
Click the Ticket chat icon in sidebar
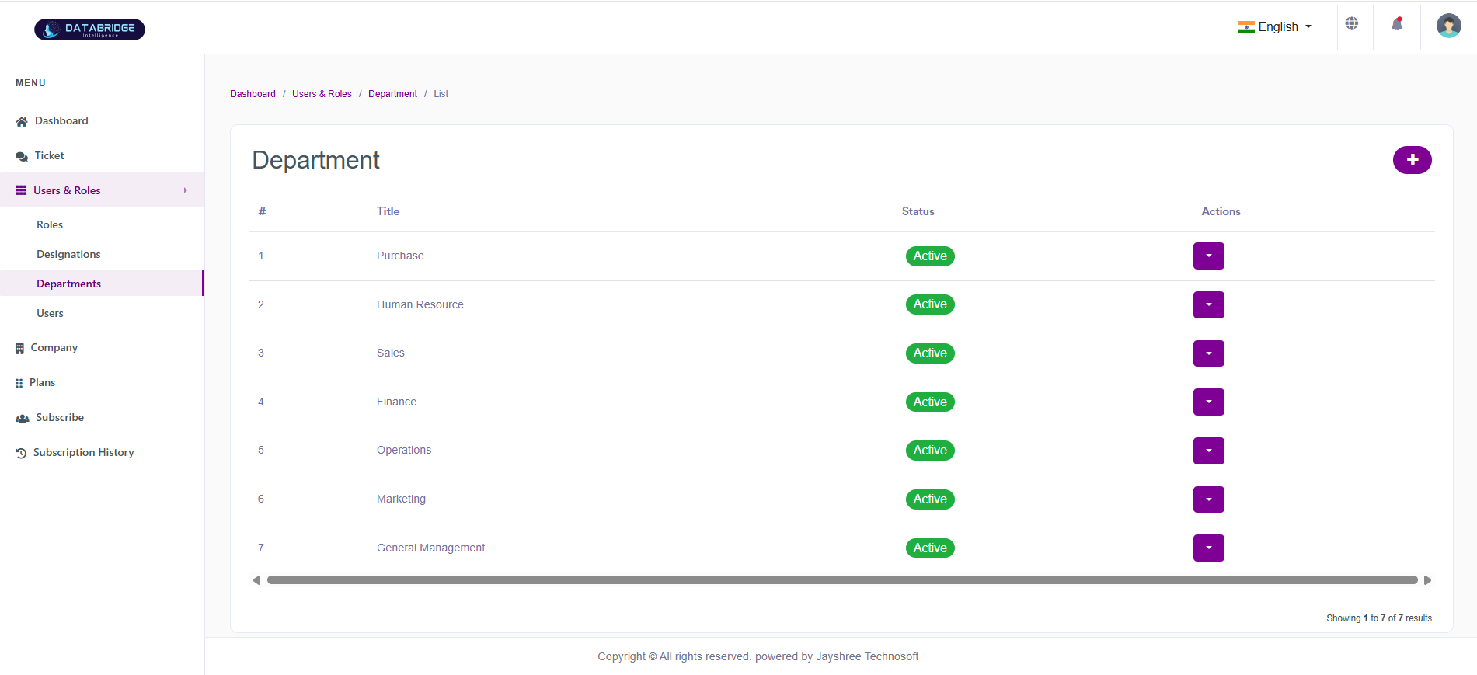[x=22, y=156]
